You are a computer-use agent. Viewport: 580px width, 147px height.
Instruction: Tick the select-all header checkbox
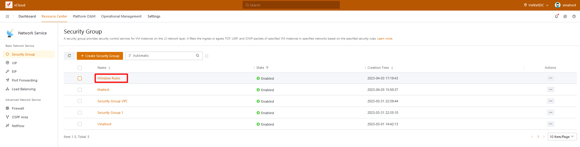pyautogui.click(x=80, y=68)
